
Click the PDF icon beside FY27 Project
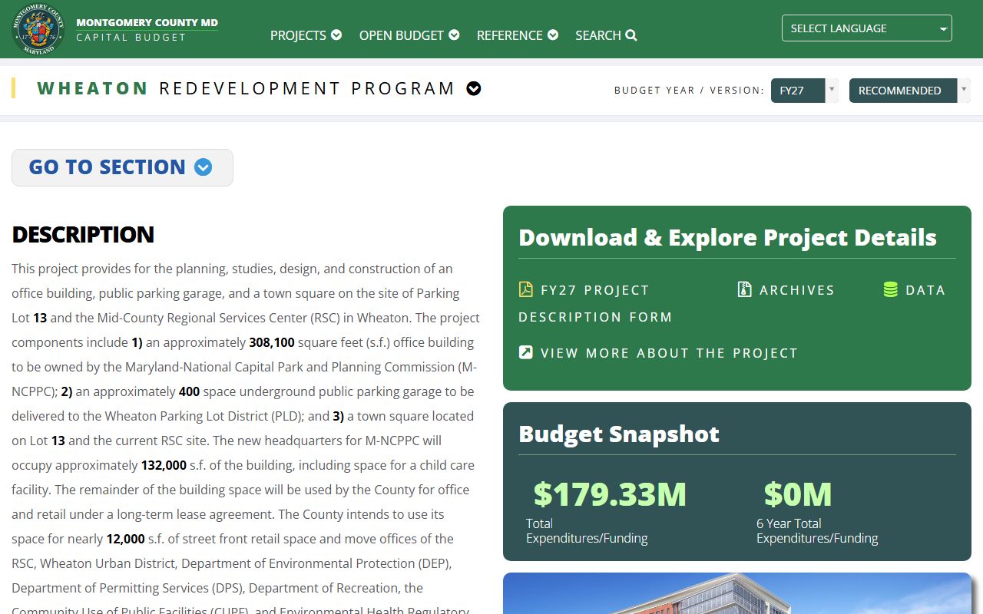[x=525, y=289]
